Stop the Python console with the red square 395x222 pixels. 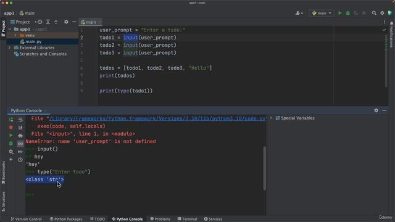11,128
